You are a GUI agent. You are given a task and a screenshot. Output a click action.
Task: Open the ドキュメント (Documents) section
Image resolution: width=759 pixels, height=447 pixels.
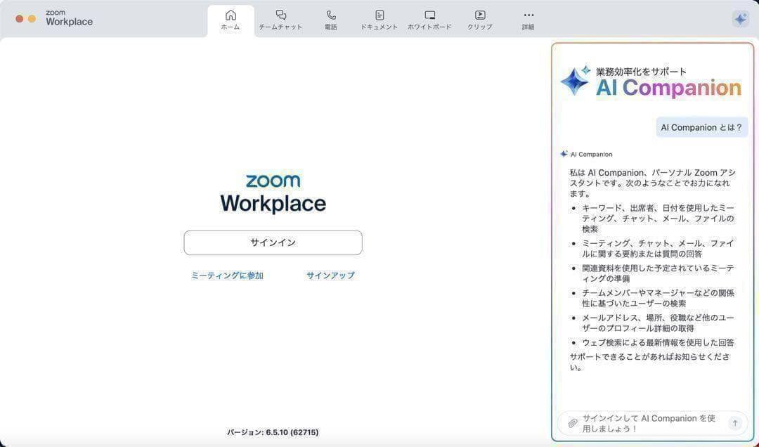[379, 19]
